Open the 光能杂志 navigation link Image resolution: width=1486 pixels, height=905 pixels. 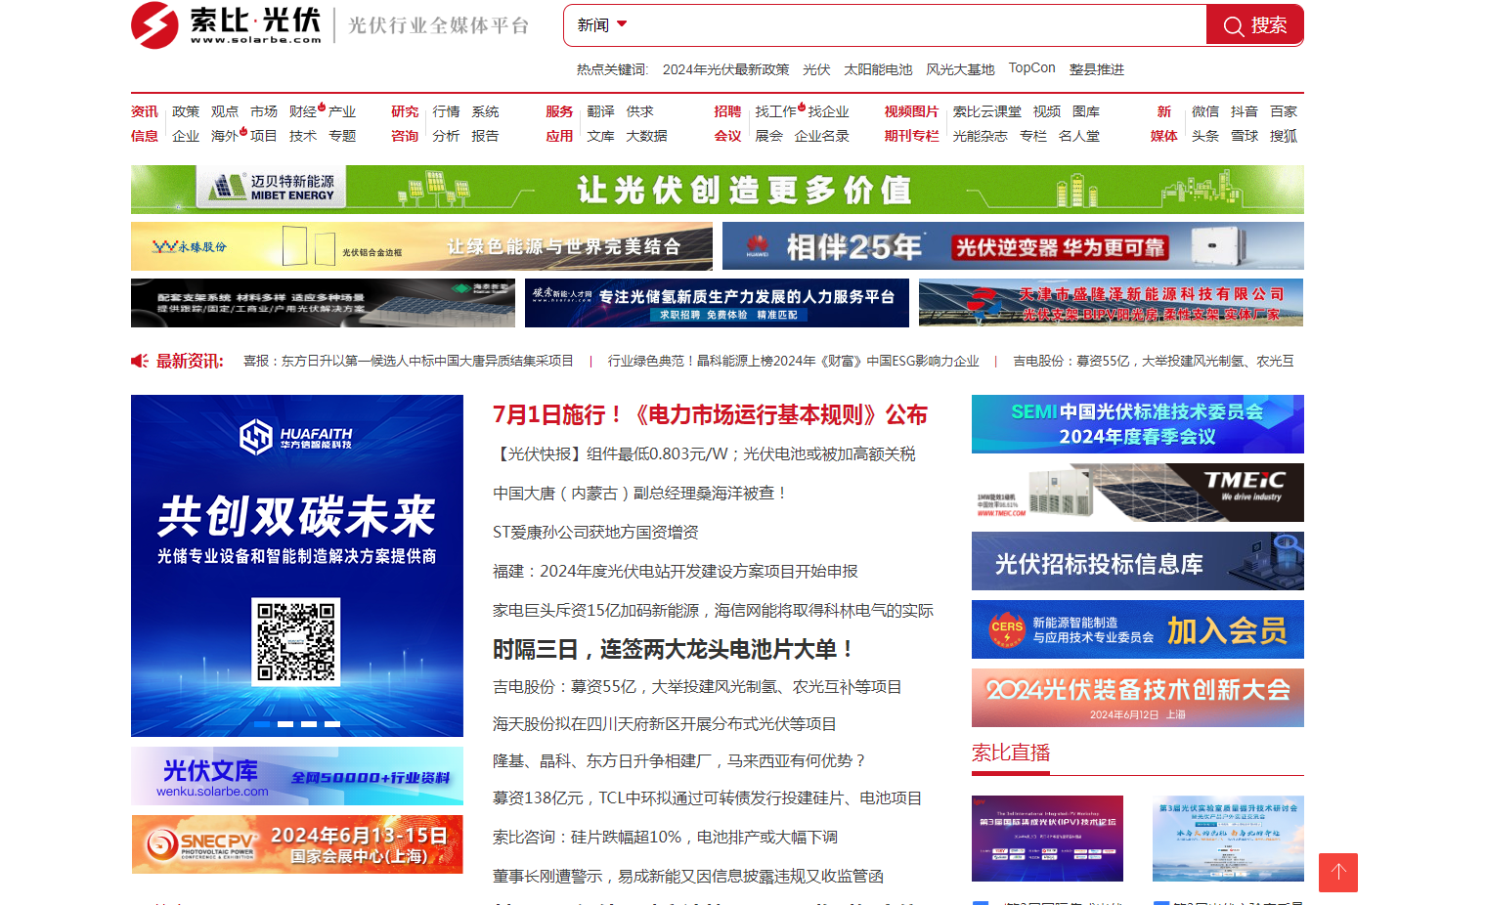(980, 136)
